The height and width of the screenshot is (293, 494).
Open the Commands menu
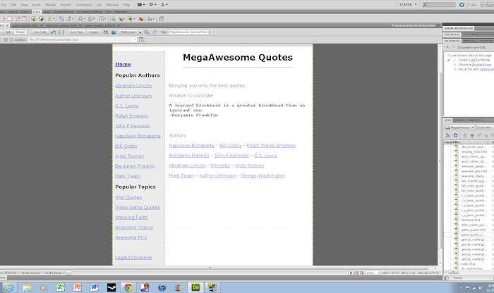[83, 5]
